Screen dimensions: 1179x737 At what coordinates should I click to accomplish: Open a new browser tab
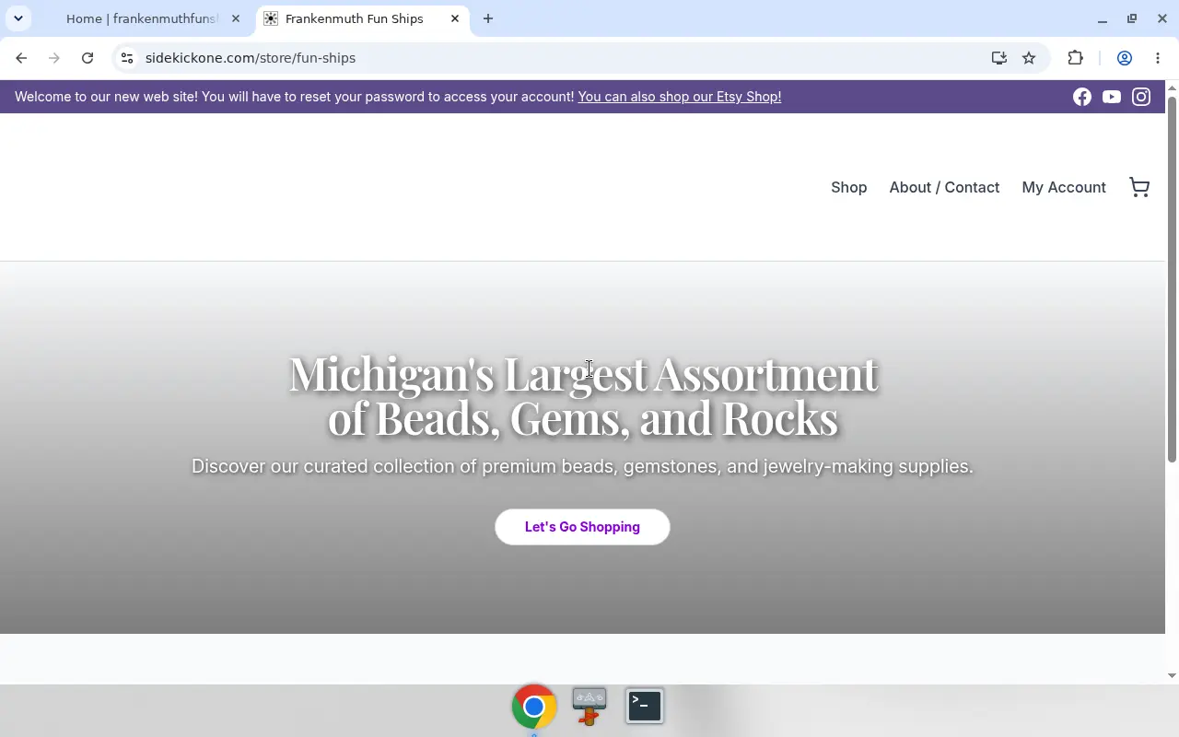coord(488,18)
